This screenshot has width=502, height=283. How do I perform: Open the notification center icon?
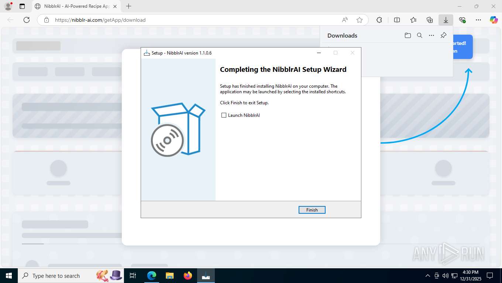490,276
